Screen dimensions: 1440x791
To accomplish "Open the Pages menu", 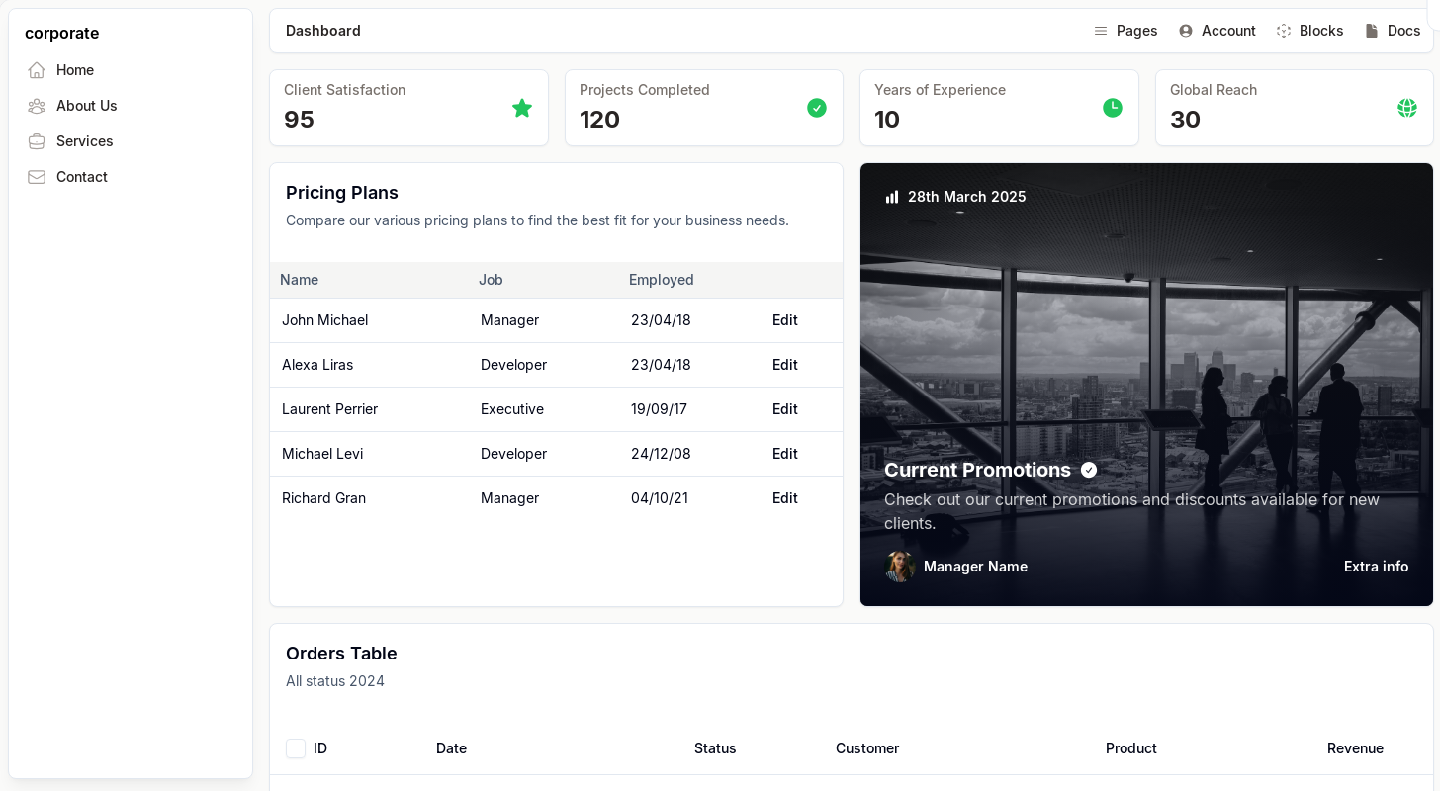I will tap(1125, 31).
